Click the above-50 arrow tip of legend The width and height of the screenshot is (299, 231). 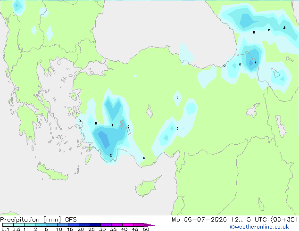(149, 225)
